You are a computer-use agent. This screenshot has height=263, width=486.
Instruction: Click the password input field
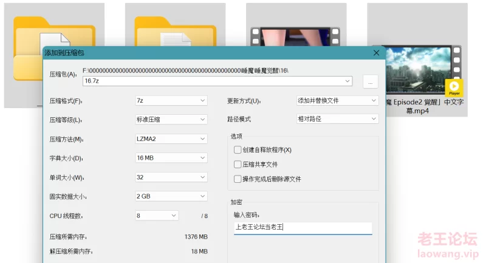(x=303, y=228)
